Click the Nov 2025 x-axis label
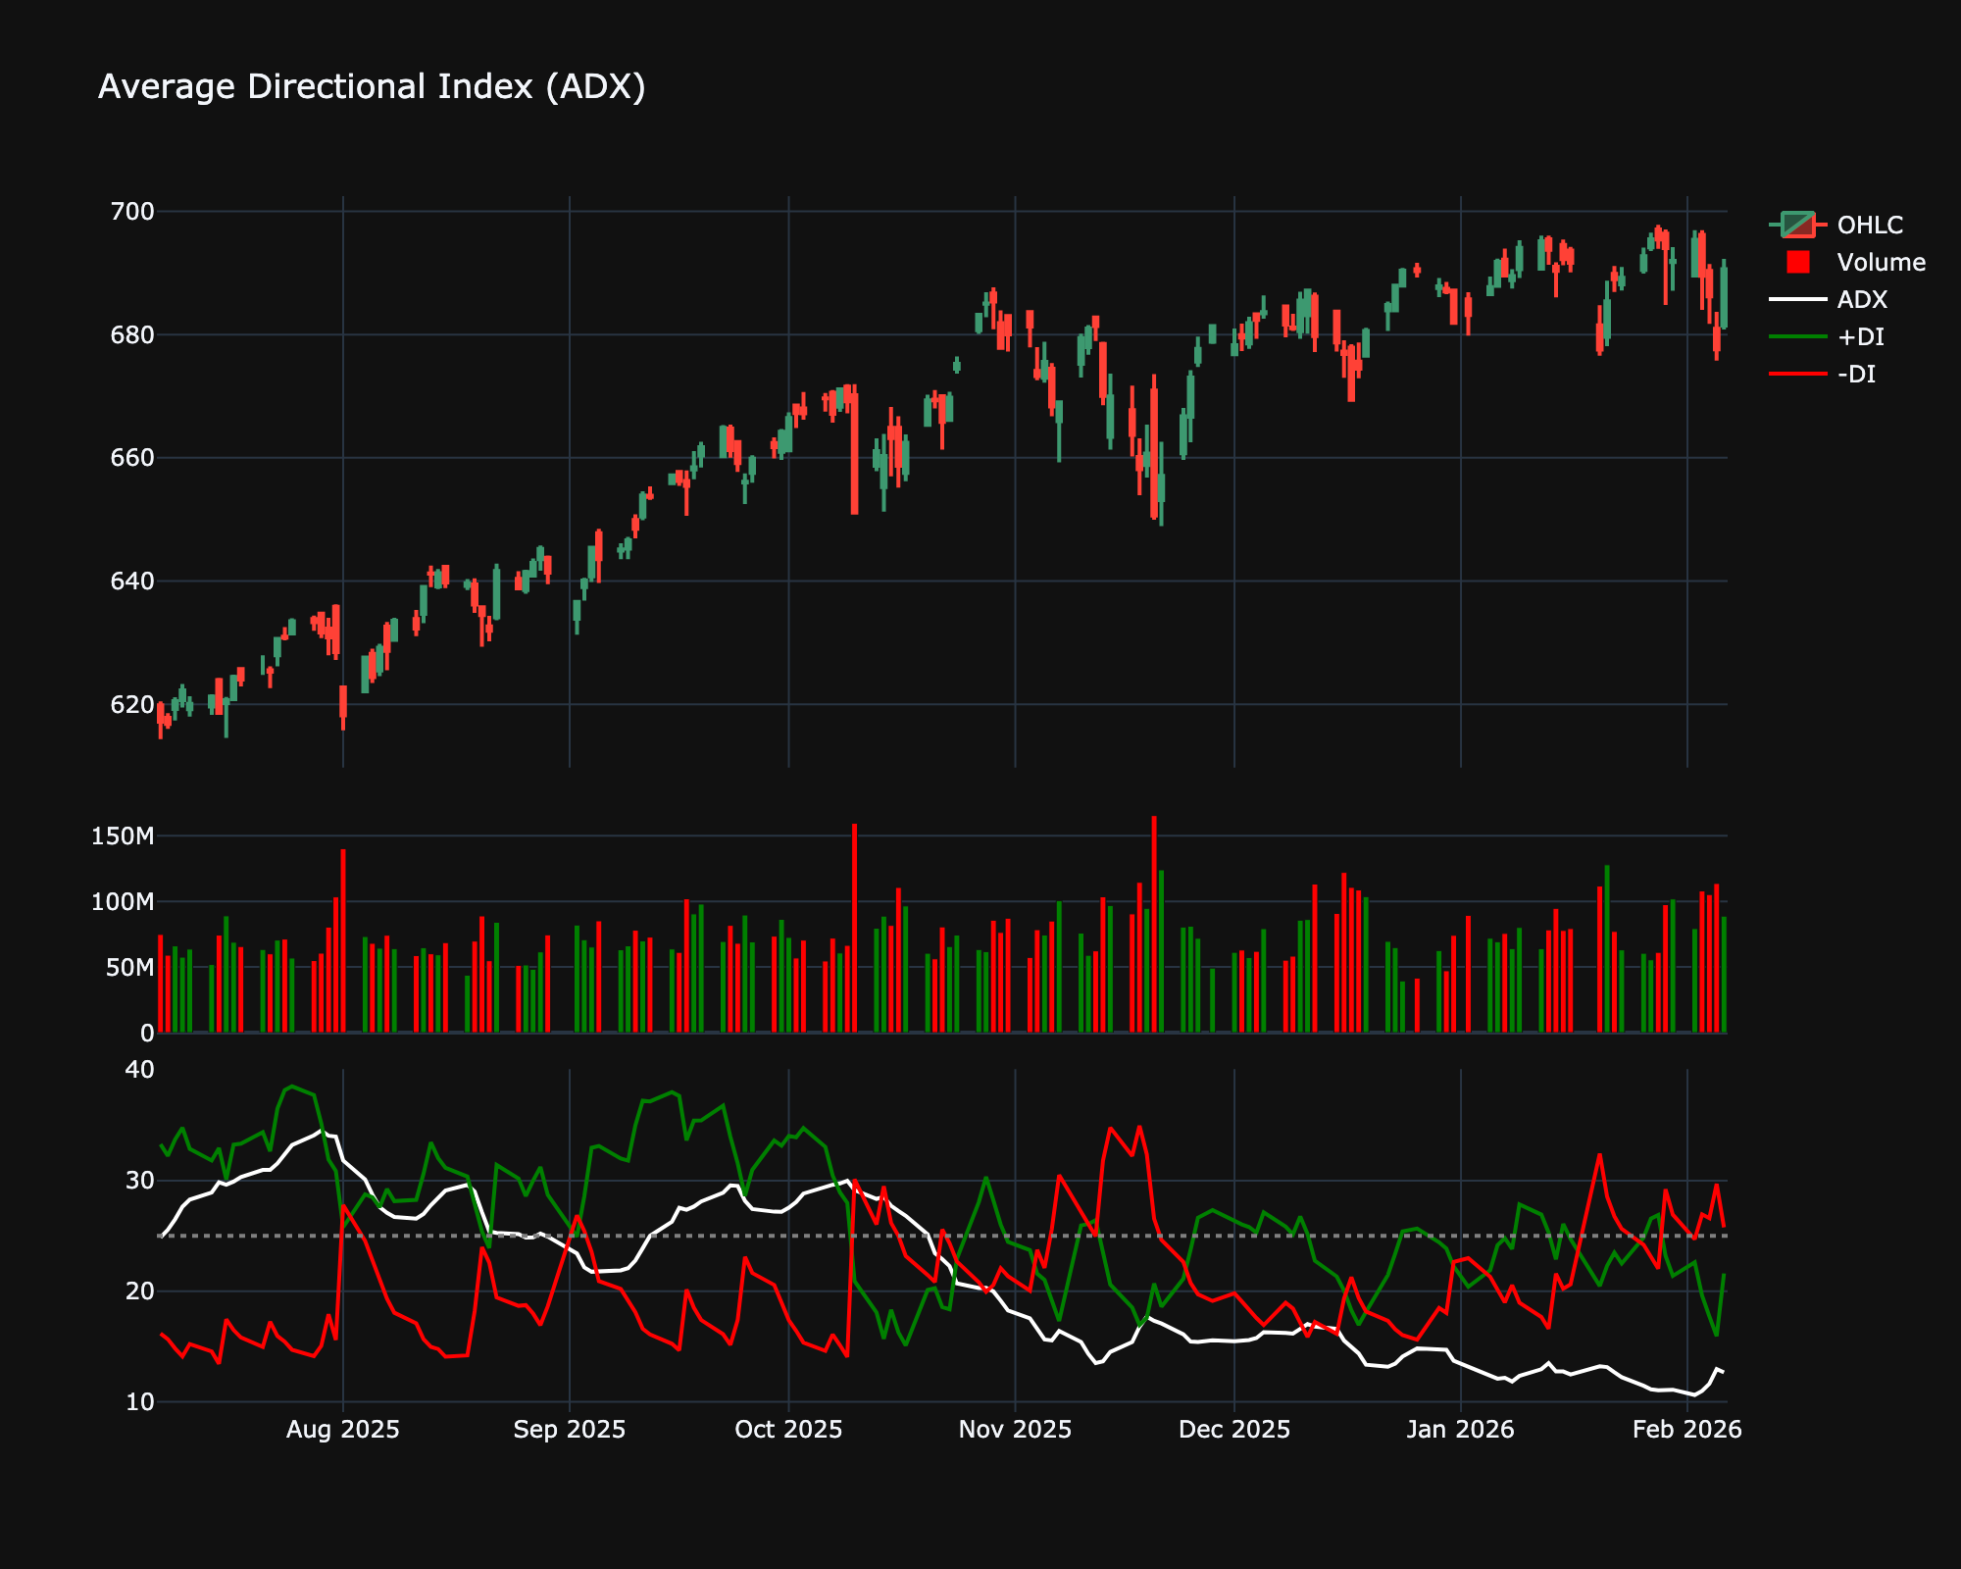This screenshot has height=1569, width=1961. coord(1015,1429)
